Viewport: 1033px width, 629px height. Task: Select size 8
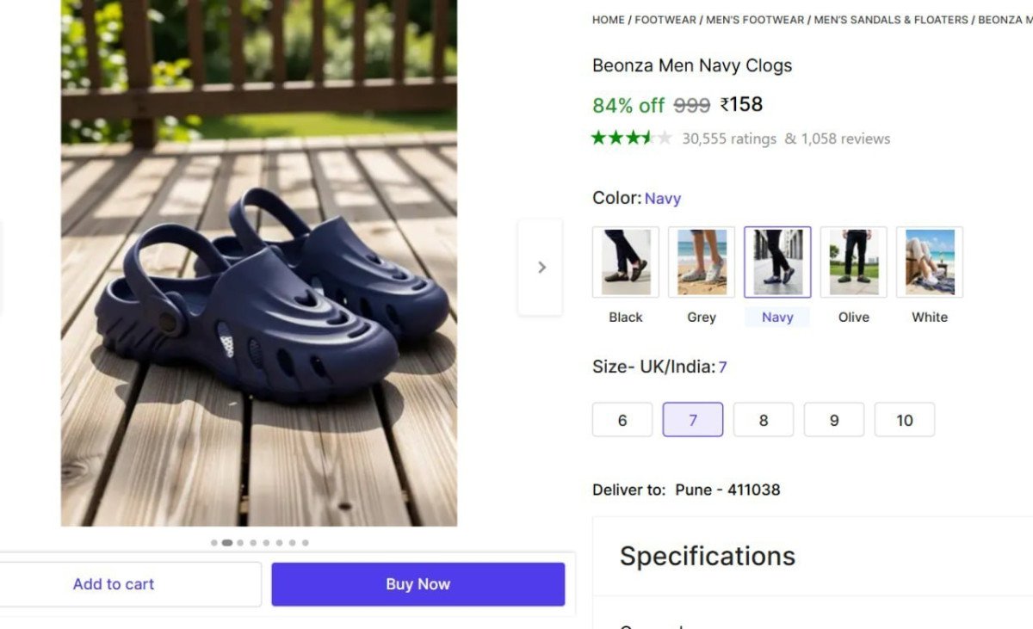(x=763, y=420)
